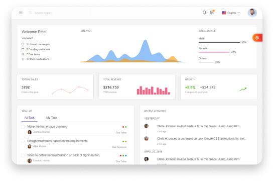The height and width of the screenshot is (181, 274).
Task: Click the pending invitations envelope icon
Action: click(23, 49)
